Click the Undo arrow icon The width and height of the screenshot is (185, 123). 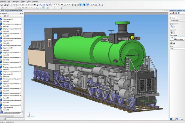click(x=26, y=5)
